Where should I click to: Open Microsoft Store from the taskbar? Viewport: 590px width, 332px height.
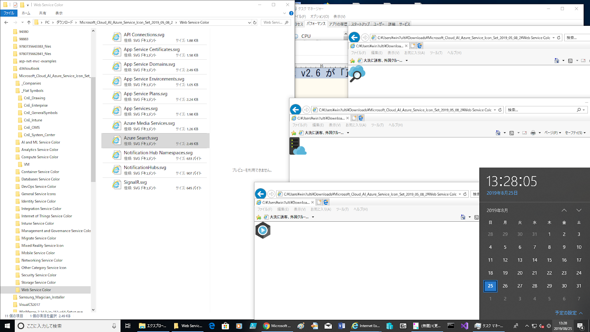pos(225,326)
